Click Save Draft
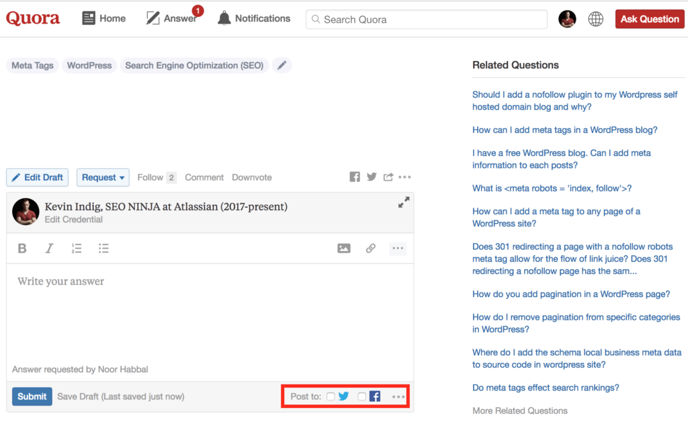 click(121, 396)
